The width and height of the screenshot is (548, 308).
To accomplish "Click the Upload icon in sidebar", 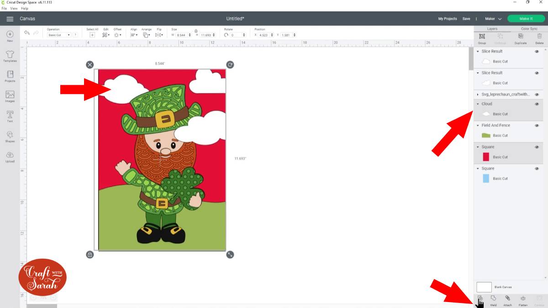I will click(10, 156).
